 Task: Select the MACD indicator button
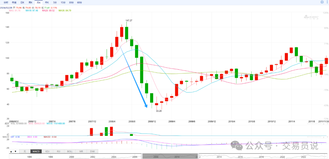[36, 151]
